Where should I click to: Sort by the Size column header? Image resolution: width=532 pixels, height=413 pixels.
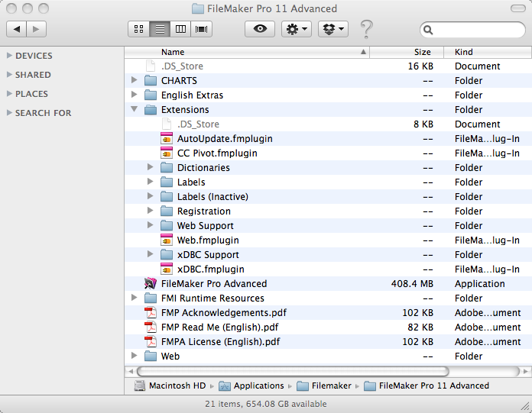click(x=407, y=52)
